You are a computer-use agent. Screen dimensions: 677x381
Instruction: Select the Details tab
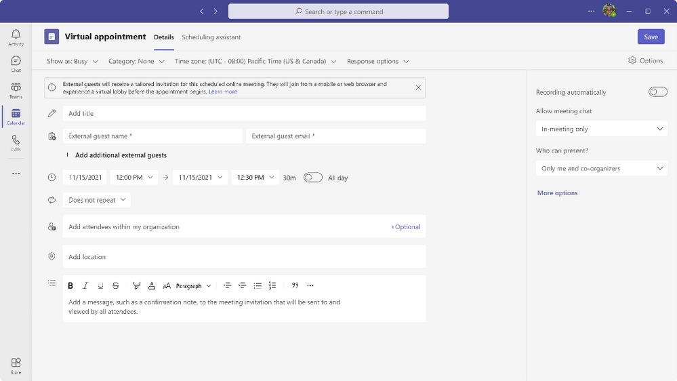coord(164,37)
